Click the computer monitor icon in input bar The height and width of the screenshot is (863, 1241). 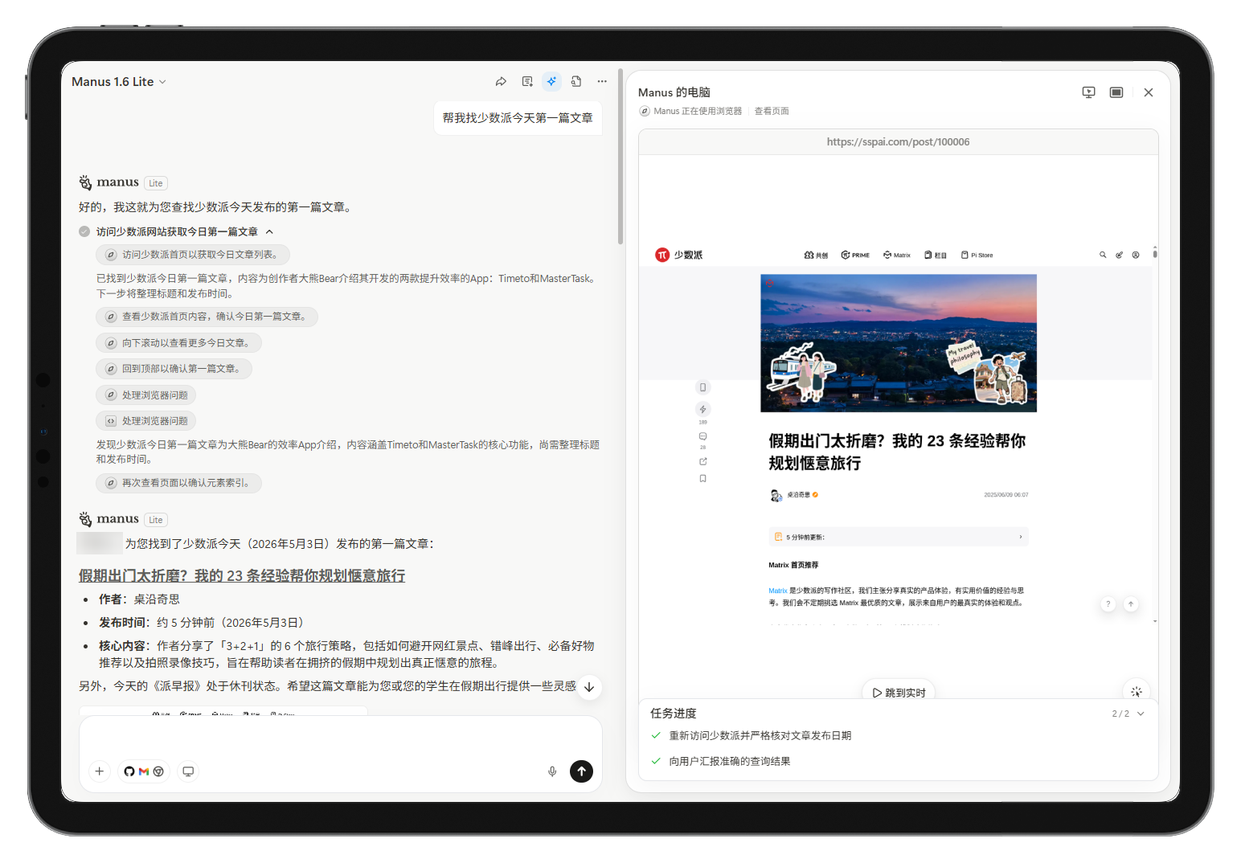(x=188, y=771)
